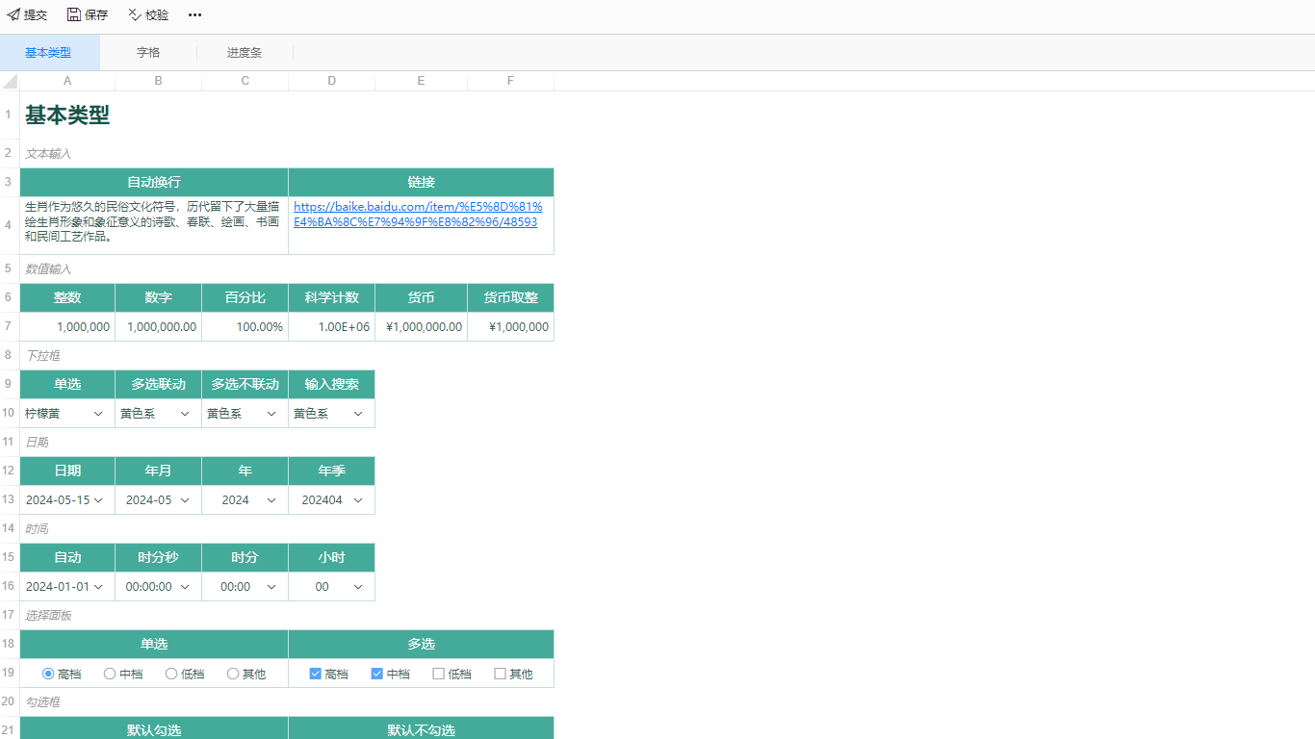Click the 校验 (validate) icon
Image resolution: width=1315 pixels, height=739 pixels.
[135, 15]
